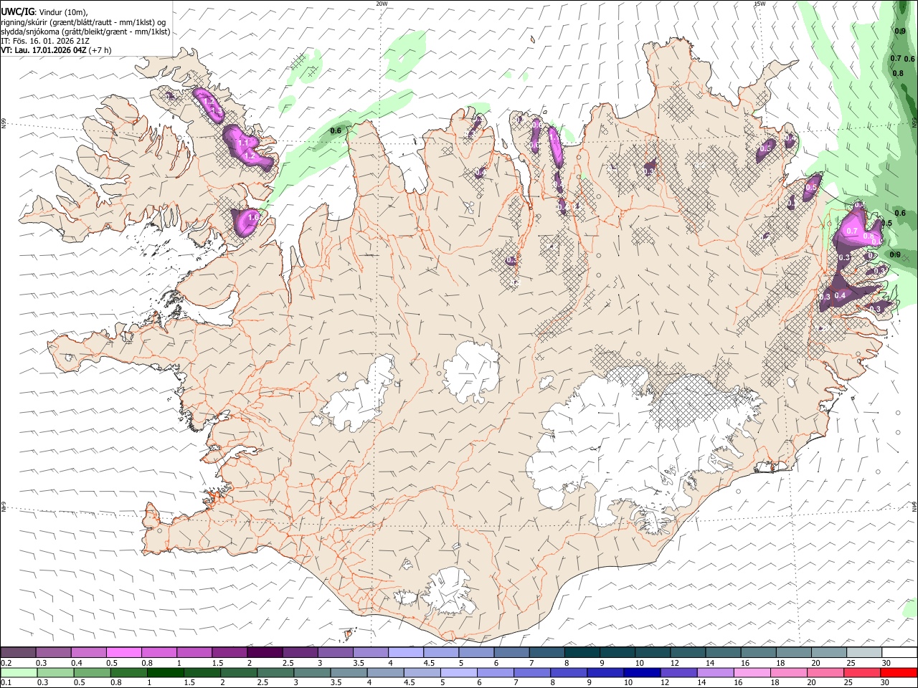Screen dimensions: 918x688
Task: Select the "slydda/snjókoma" legend description line
Action: (85, 32)
